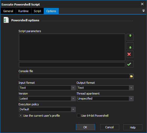The image size is (147, 133).
Task: Switch to the General tab
Action: pyautogui.click(x=8, y=11)
